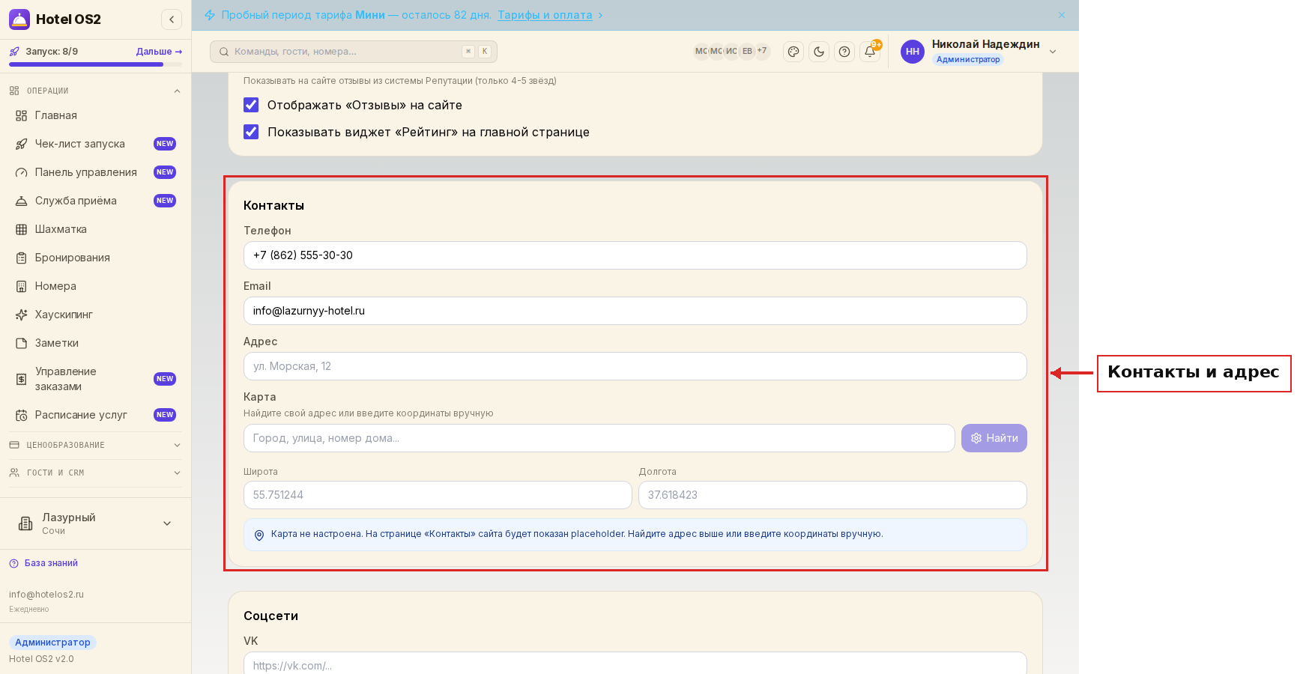The height and width of the screenshot is (674, 1309).
Task: Open the color theme palette icon
Action: (x=793, y=52)
